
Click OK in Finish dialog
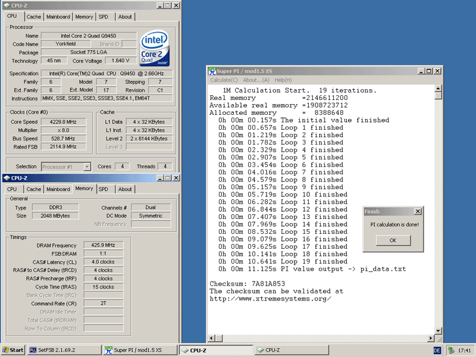coord(393,240)
